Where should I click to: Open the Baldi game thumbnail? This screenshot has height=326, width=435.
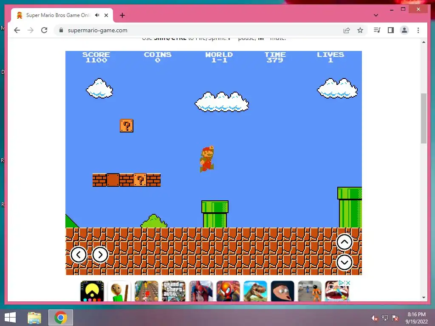119,291
